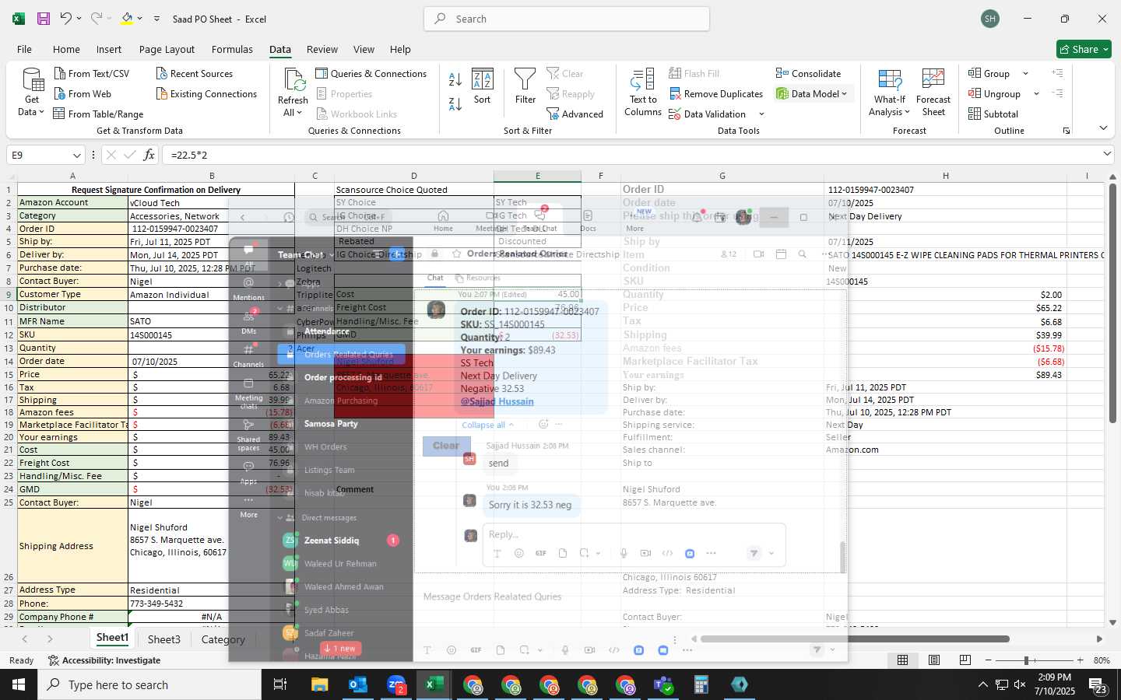This screenshot has height=700, width=1121.
Task: Zoom out with minus button
Action: 989,660
